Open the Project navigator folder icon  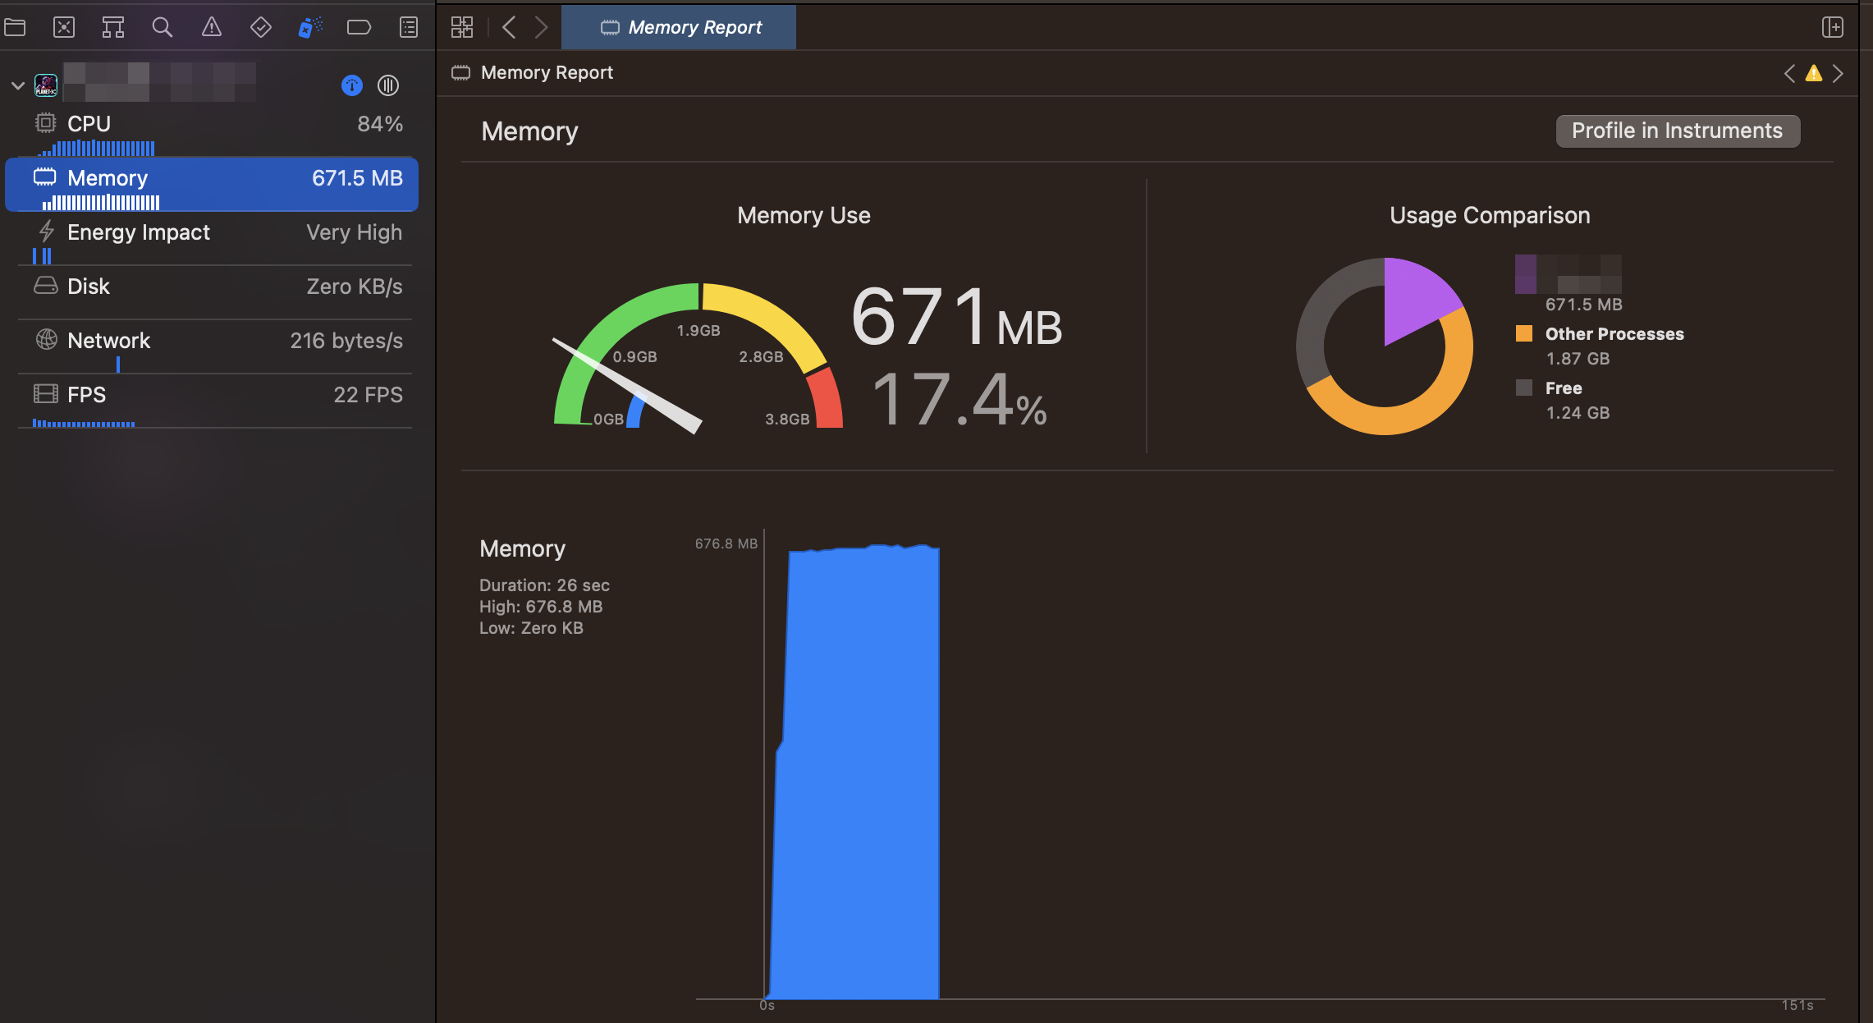point(15,27)
